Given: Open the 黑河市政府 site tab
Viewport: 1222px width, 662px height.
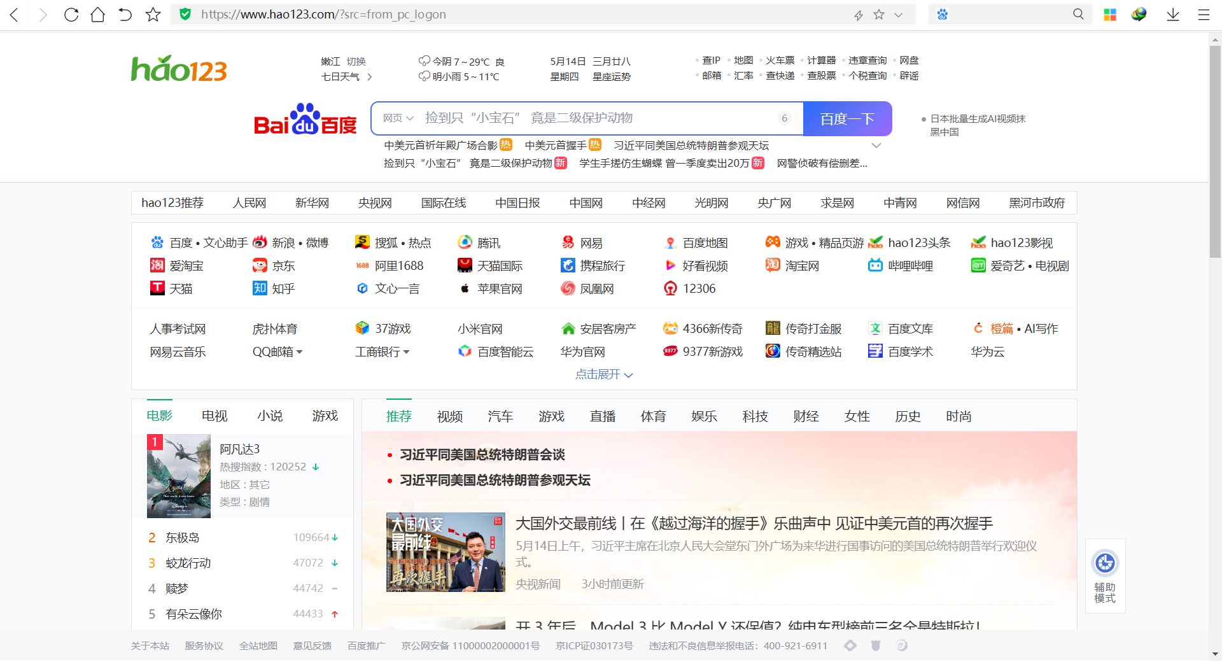Looking at the screenshot, I should (1037, 203).
